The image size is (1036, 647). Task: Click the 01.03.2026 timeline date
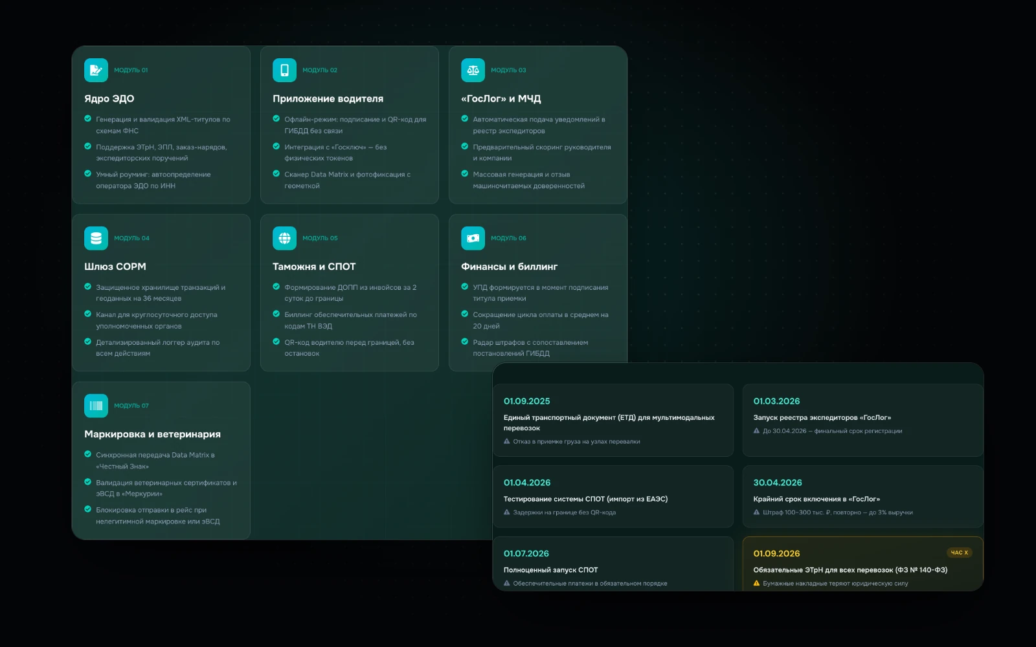click(x=776, y=401)
